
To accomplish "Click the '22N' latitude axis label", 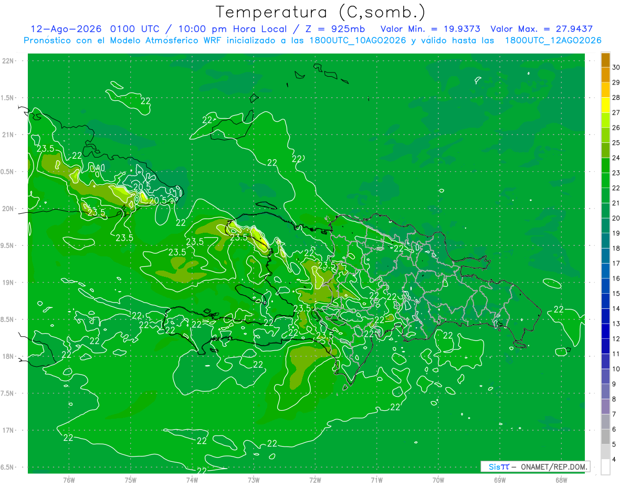I will coord(9,61).
